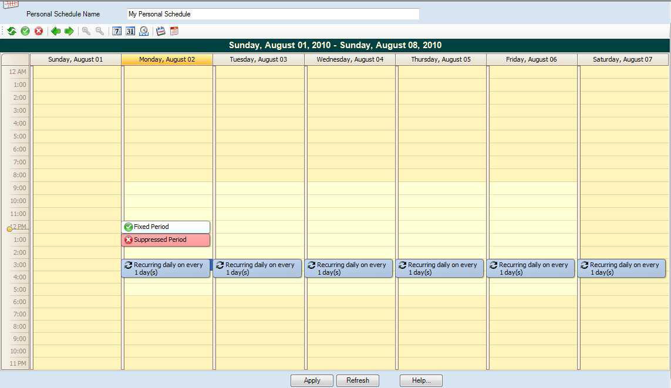Open Help with the Help... button
The width and height of the screenshot is (671, 388).
(421, 380)
